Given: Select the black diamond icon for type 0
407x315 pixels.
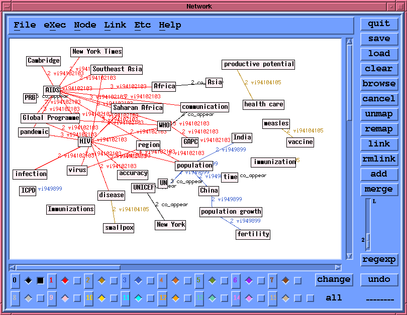Looking at the screenshot, I should [x=28, y=280].
